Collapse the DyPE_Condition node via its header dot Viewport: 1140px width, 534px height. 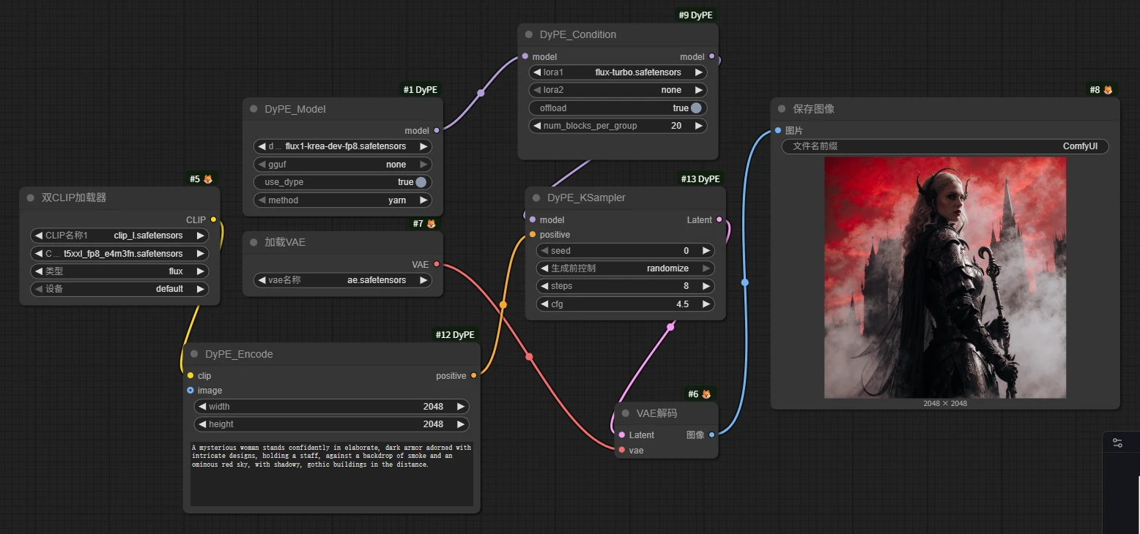point(529,34)
